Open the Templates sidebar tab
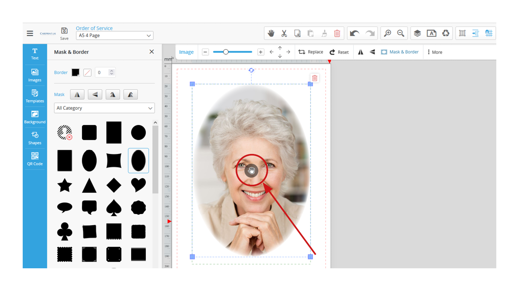This screenshot has height=291, width=519. coord(35,96)
